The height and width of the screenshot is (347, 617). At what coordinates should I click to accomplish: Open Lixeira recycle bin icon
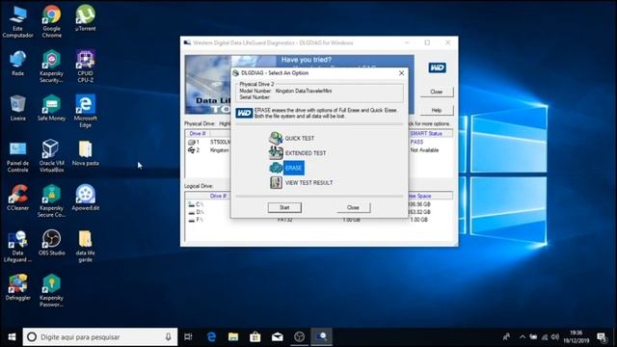click(x=17, y=108)
